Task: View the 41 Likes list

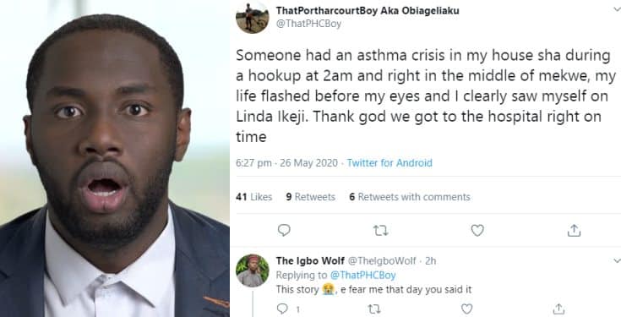Action: click(253, 197)
